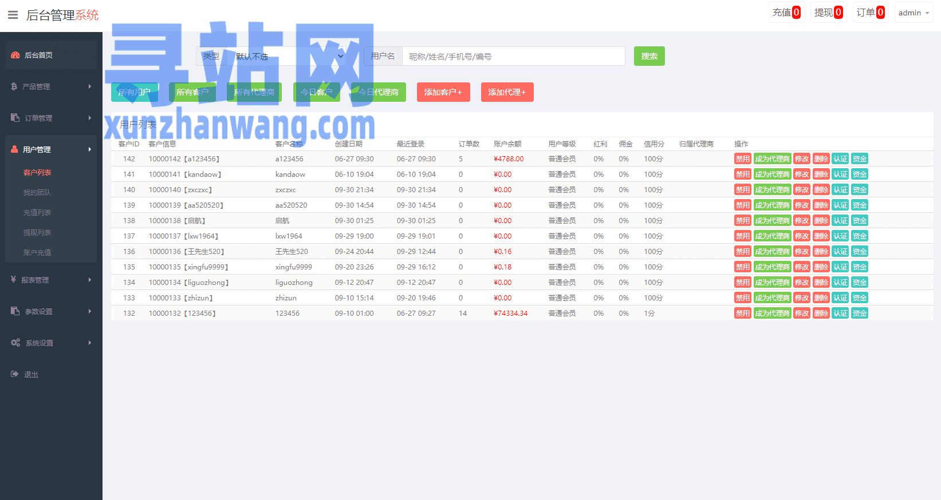This screenshot has width=941, height=500.
Task: Click the gears icon next to 系统设置
Action: click(15, 343)
